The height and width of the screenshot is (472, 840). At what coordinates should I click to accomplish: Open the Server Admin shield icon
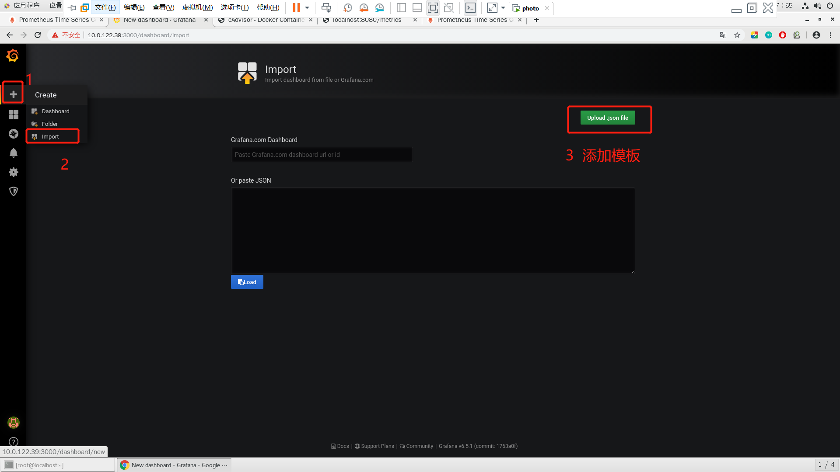(x=13, y=191)
